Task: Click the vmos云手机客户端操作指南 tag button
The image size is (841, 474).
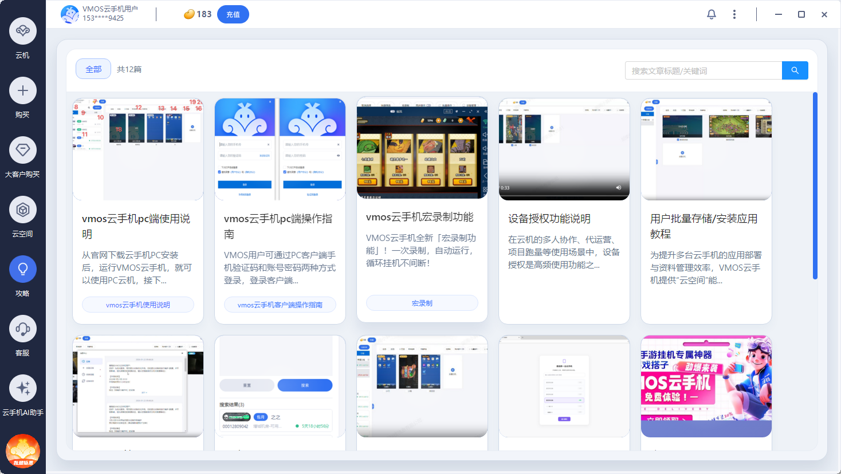Action: pos(280,305)
